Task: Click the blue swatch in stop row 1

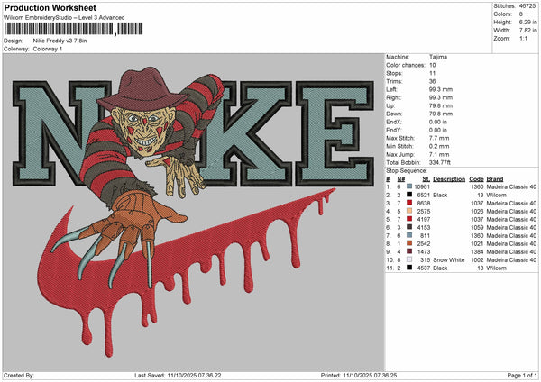Action: [x=409, y=186]
